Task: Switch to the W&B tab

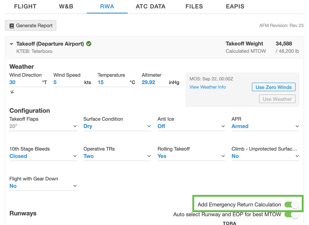Action: point(66,6)
